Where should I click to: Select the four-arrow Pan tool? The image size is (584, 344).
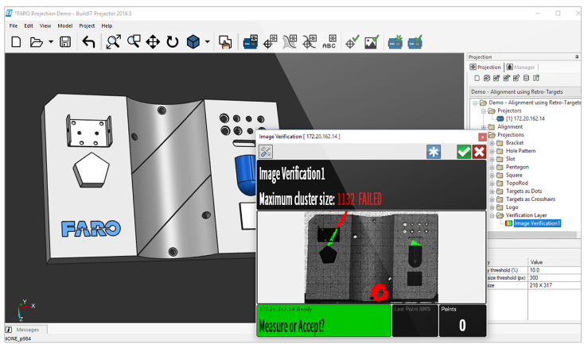tap(153, 42)
